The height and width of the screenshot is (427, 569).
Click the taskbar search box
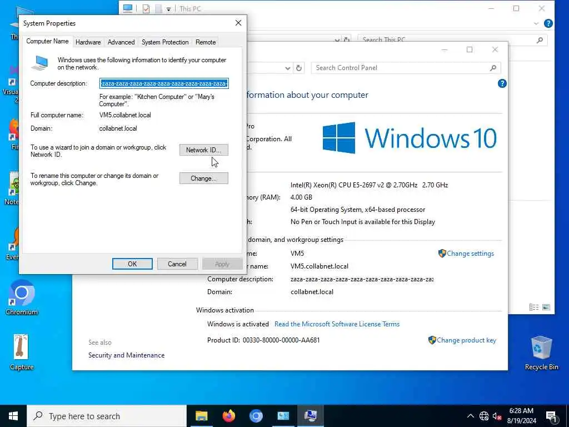click(x=107, y=416)
